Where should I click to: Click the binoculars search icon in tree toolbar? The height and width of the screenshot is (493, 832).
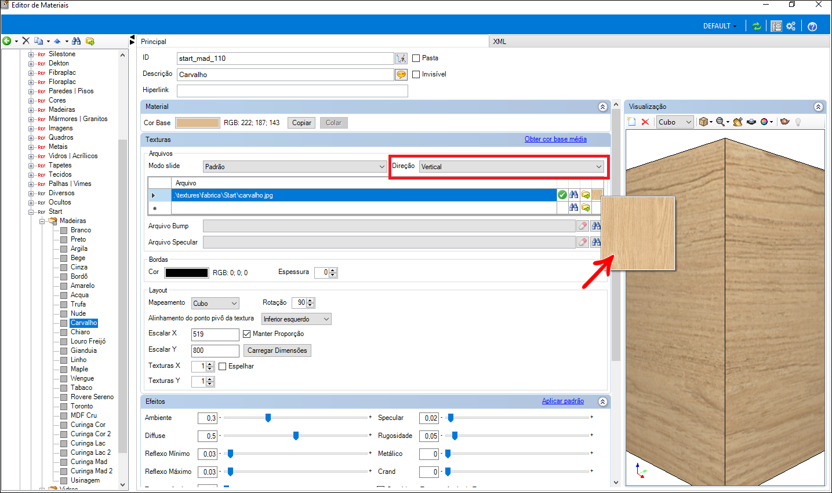(76, 41)
